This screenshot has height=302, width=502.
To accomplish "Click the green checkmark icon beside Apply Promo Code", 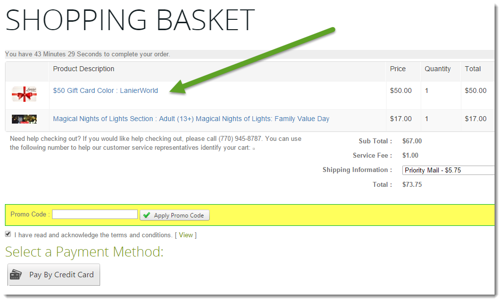I will point(147,215).
